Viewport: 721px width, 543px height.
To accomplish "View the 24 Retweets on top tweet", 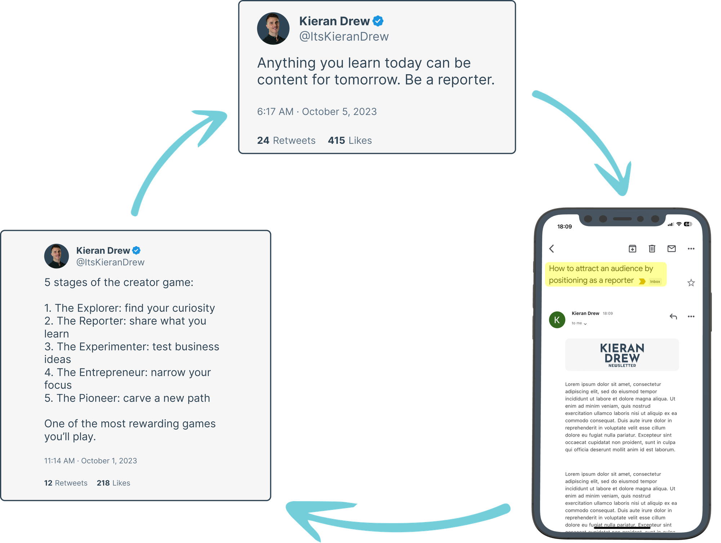I will 286,140.
